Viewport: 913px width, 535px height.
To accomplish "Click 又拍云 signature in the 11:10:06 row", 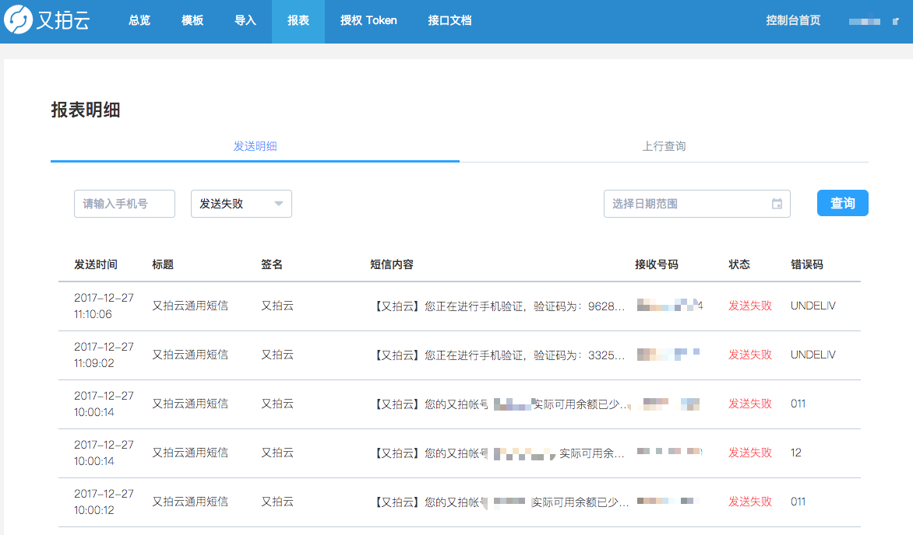I will click(x=277, y=306).
